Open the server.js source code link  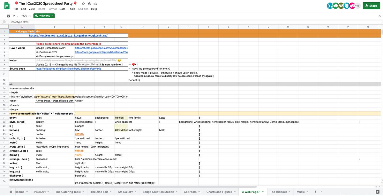(x=68, y=68)
